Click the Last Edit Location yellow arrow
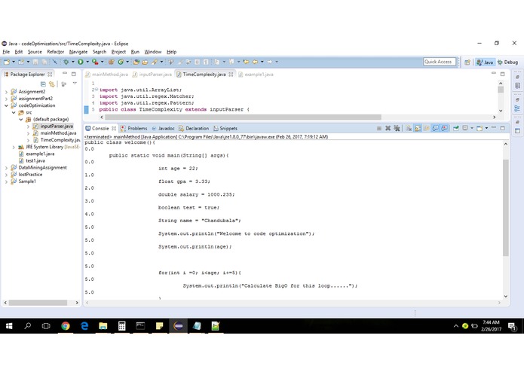 coord(246,62)
